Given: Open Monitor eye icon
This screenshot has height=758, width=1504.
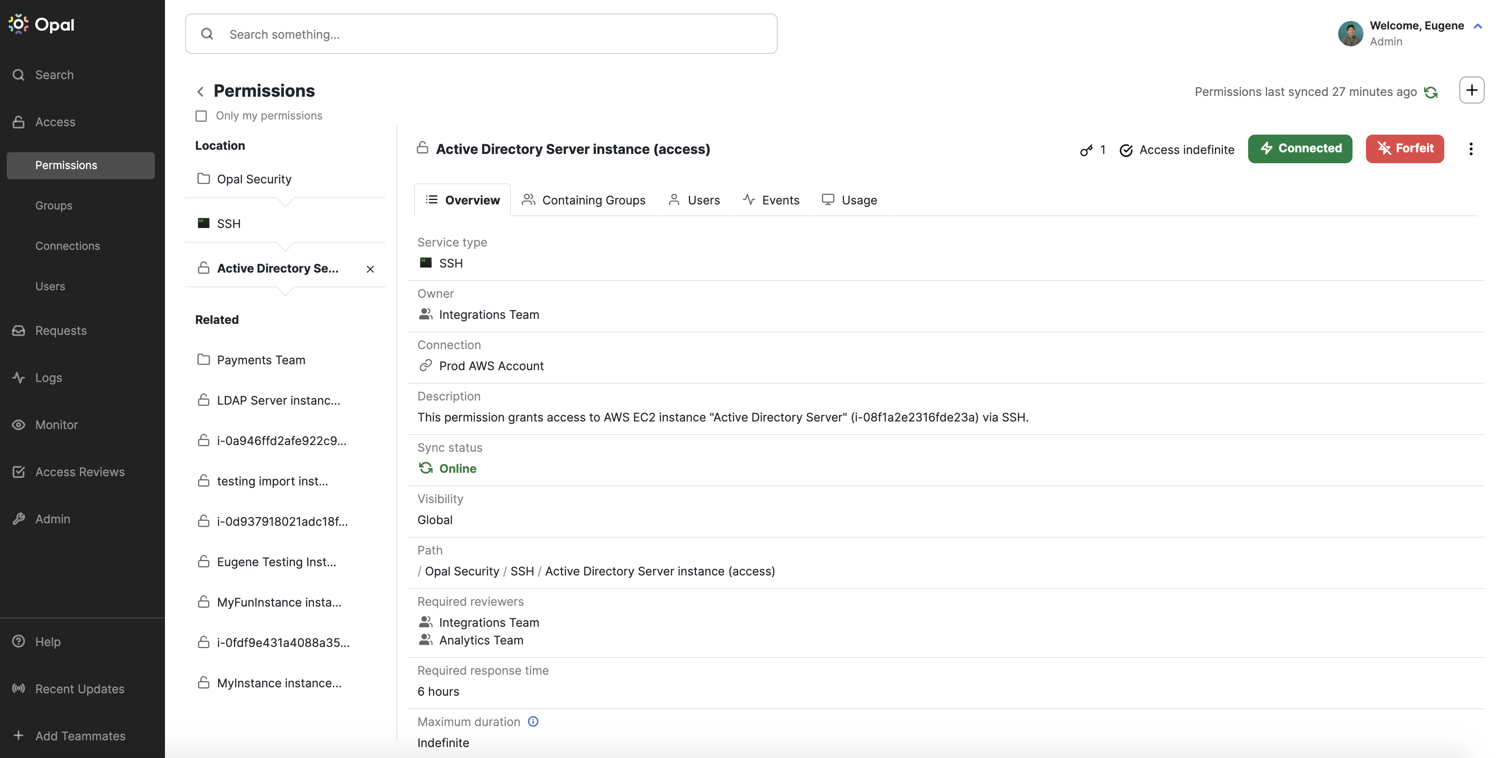Looking at the screenshot, I should pos(19,425).
